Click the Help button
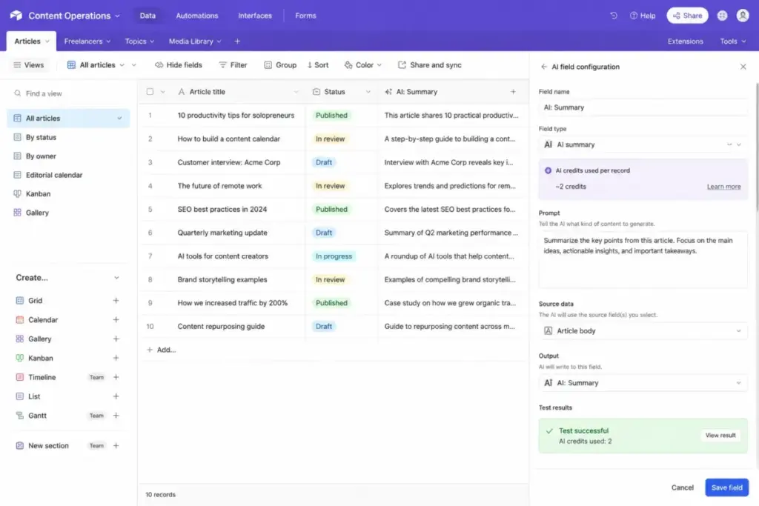 643,16
